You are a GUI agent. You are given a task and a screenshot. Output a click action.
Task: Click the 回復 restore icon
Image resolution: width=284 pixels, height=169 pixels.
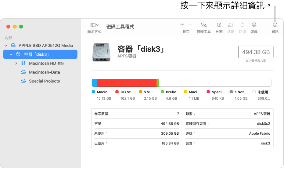tap(242, 25)
